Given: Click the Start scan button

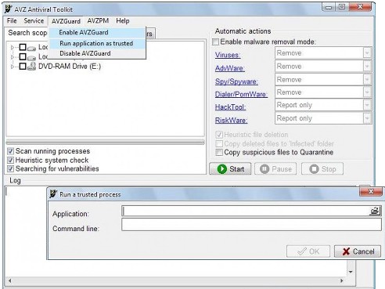Looking at the screenshot, I should 230,169.
